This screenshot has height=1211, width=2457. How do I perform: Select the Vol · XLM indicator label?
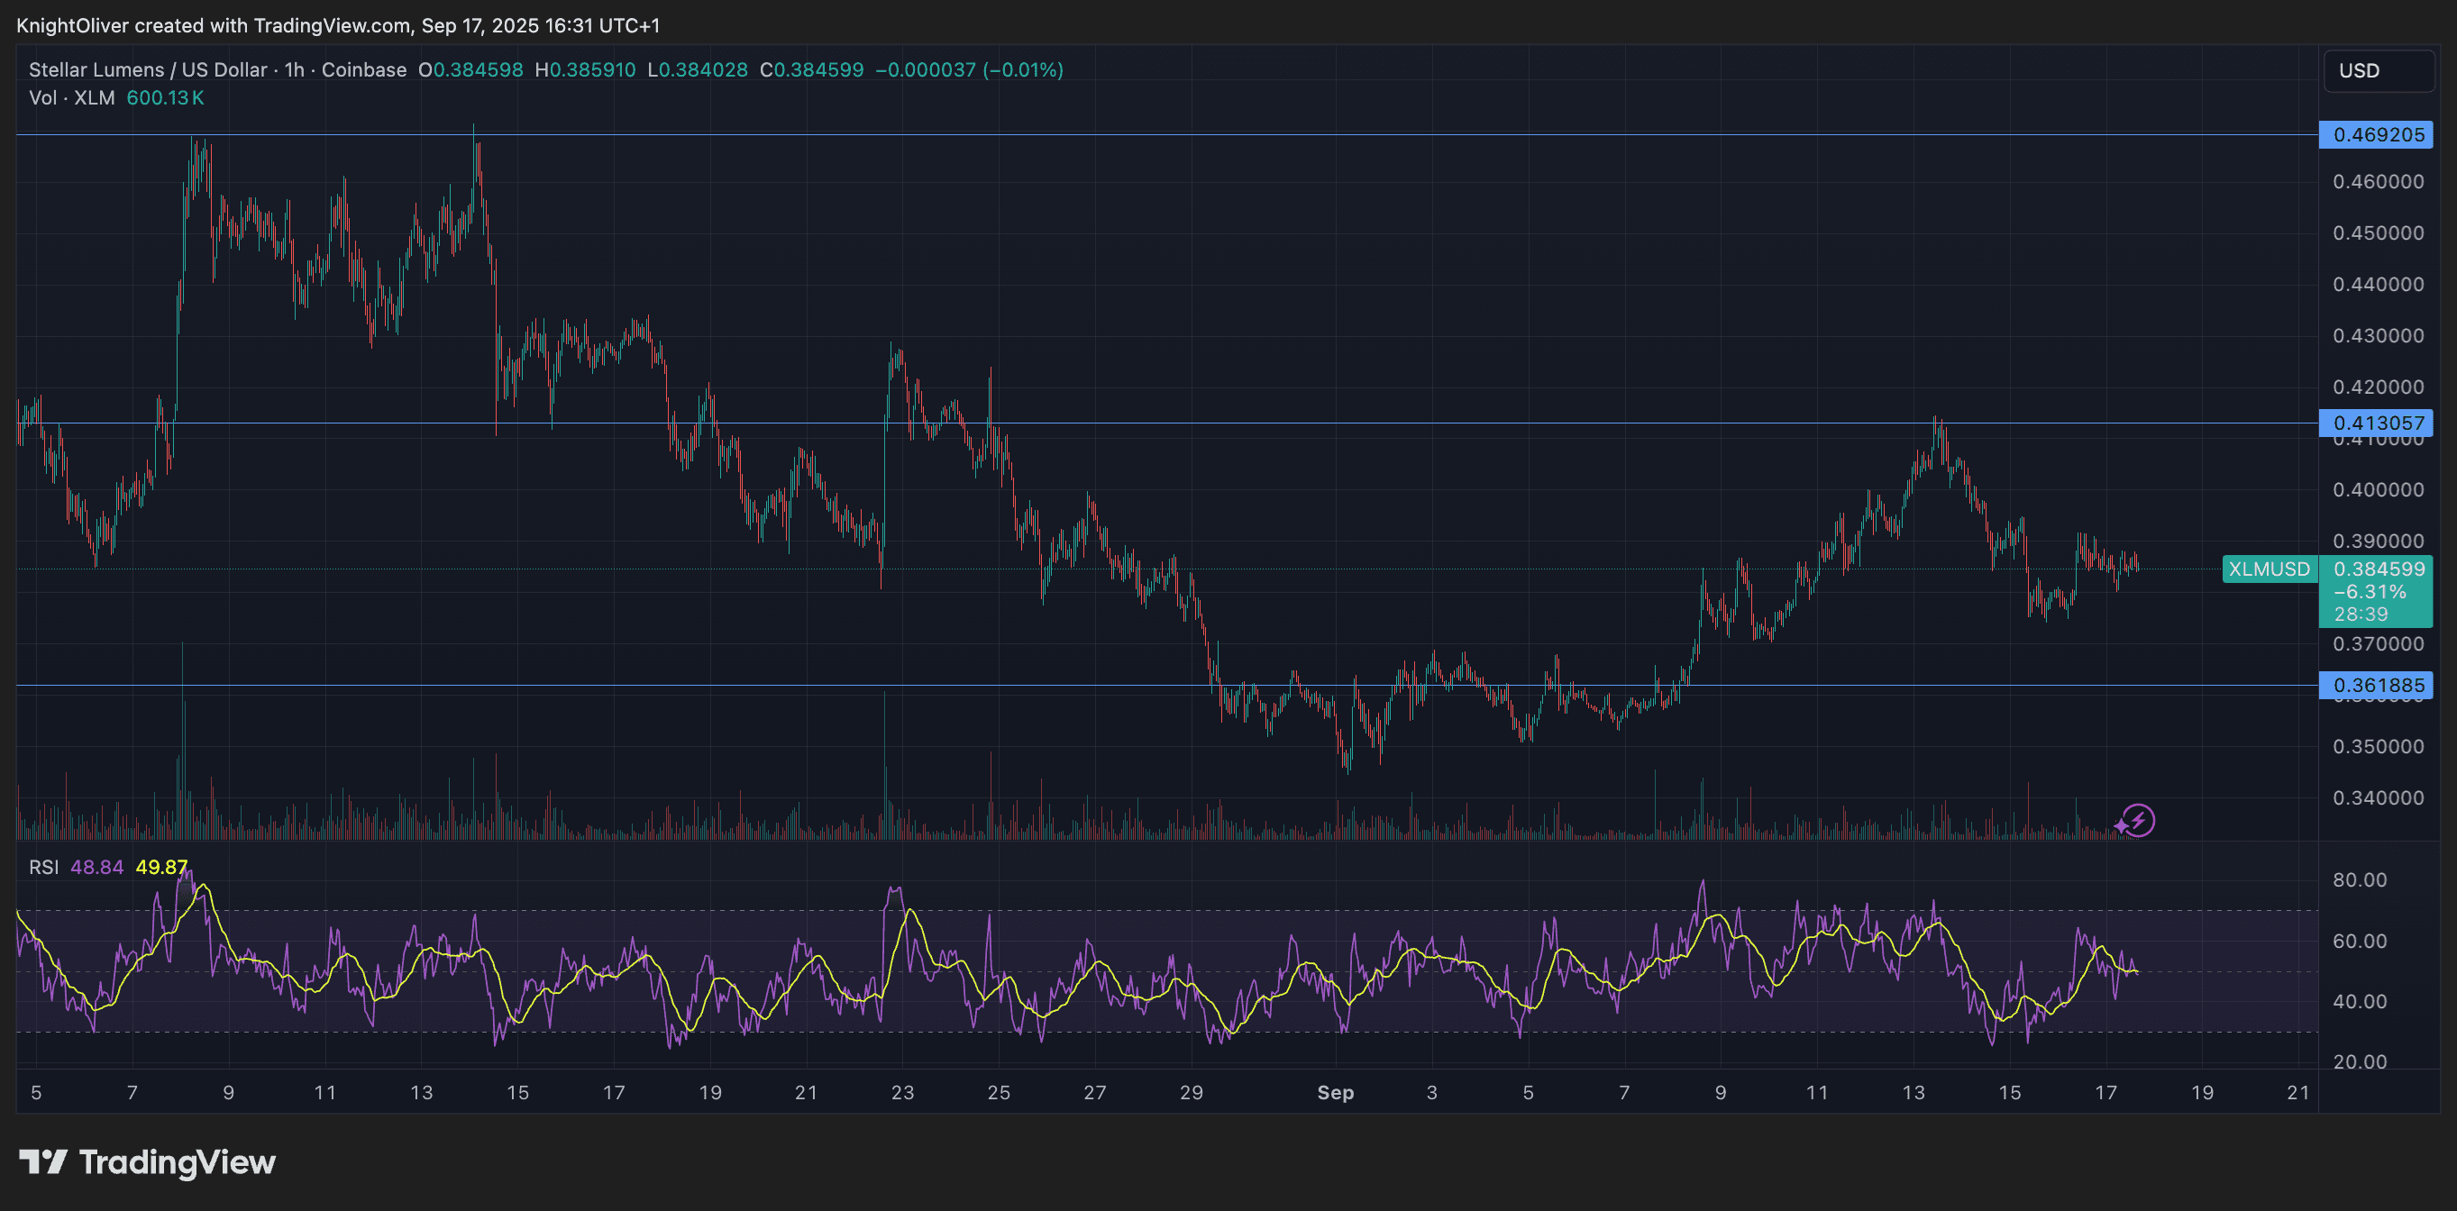71,97
